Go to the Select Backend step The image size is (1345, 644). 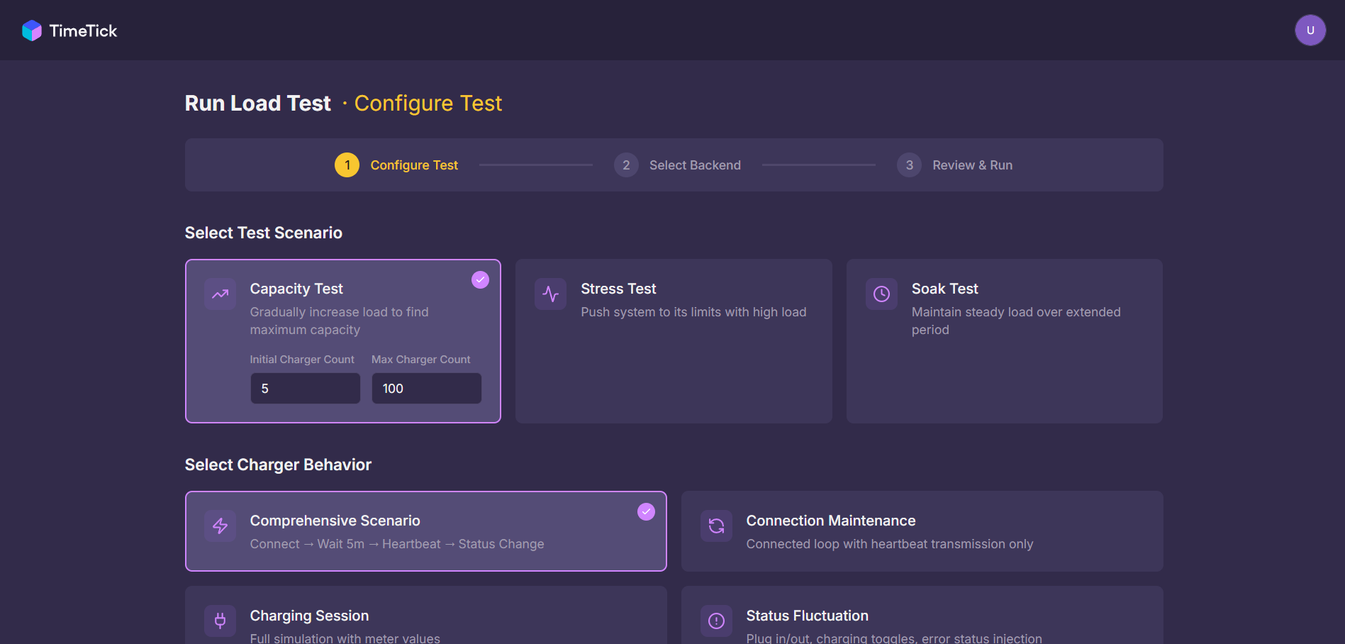tap(677, 165)
